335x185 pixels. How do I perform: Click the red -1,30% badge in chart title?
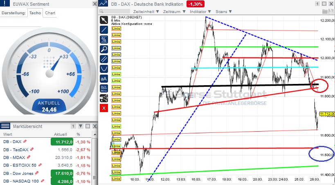(196, 4)
